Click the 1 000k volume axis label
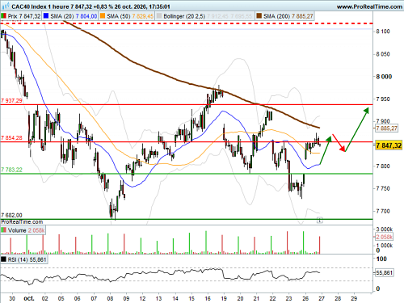Viewport: 404px width, 303px height. pos(385,246)
